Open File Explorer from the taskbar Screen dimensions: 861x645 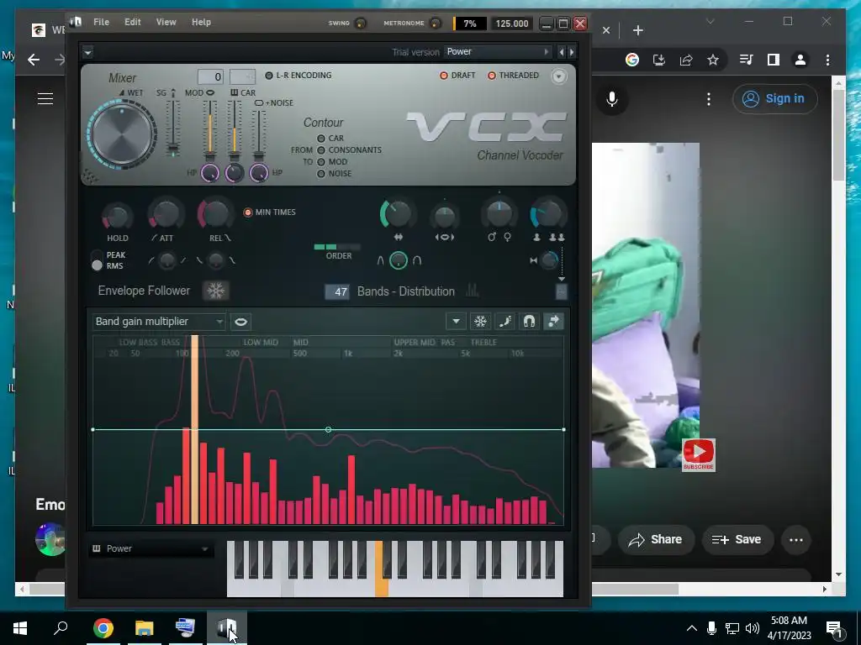click(x=144, y=628)
